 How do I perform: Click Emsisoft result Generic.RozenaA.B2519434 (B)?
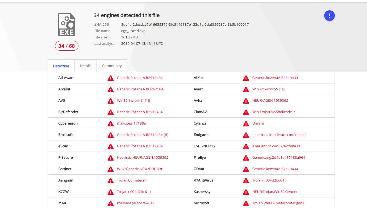coord(143,135)
